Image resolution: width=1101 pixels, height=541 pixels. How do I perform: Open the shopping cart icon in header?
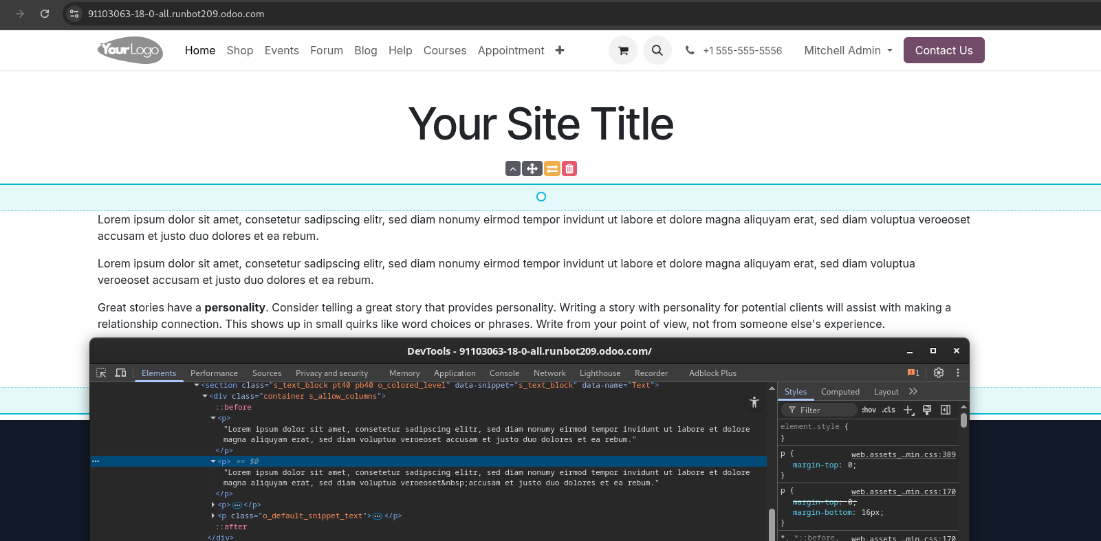[x=622, y=50]
